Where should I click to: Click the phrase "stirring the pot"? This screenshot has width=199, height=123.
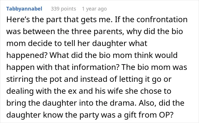[34, 79]
